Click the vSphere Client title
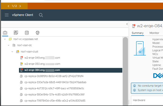This screenshot has width=163, height=106. point(22,15)
